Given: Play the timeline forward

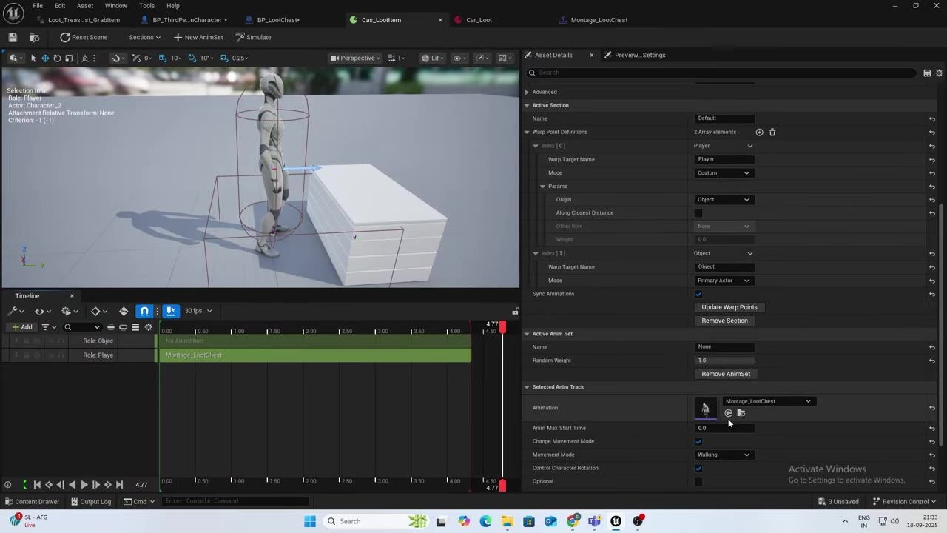Looking at the screenshot, I should click(84, 485).
